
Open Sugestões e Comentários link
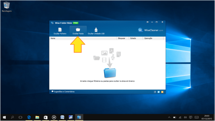tap(63, 92)
